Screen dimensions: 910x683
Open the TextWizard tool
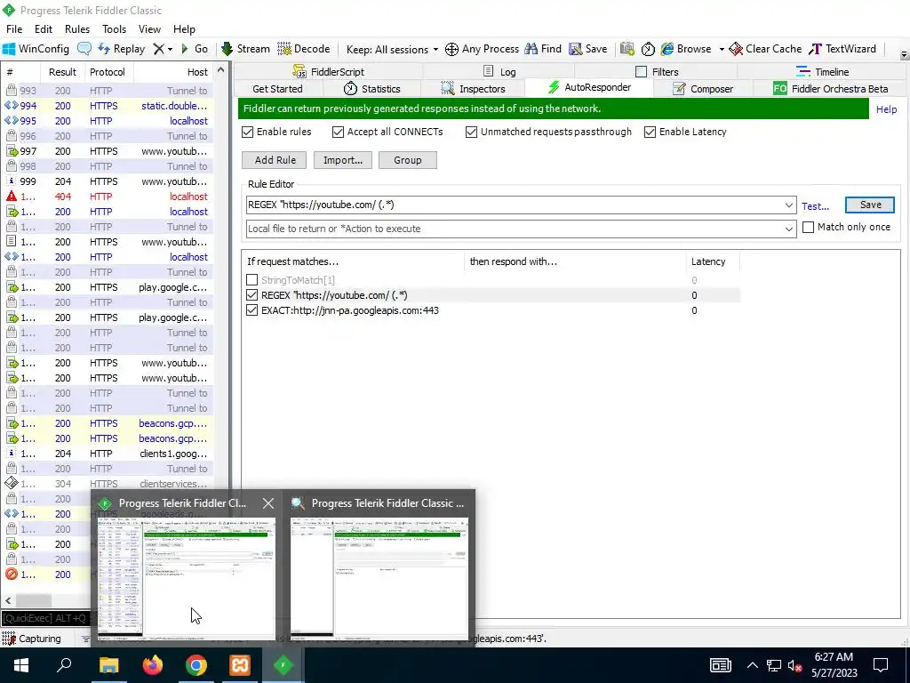(842, 49)
